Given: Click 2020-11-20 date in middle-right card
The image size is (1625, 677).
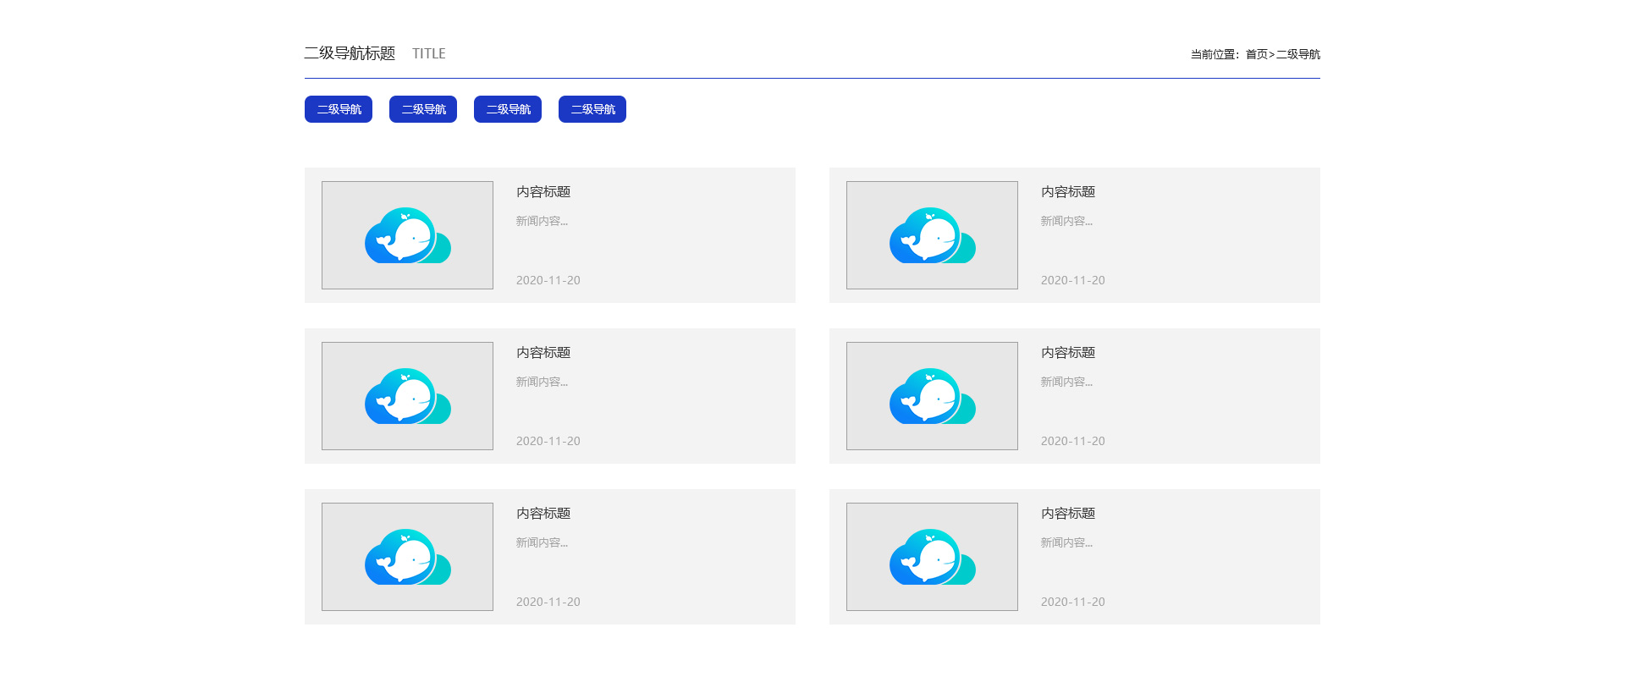Looking at the screenshot, I should [x=1073, y=441].
